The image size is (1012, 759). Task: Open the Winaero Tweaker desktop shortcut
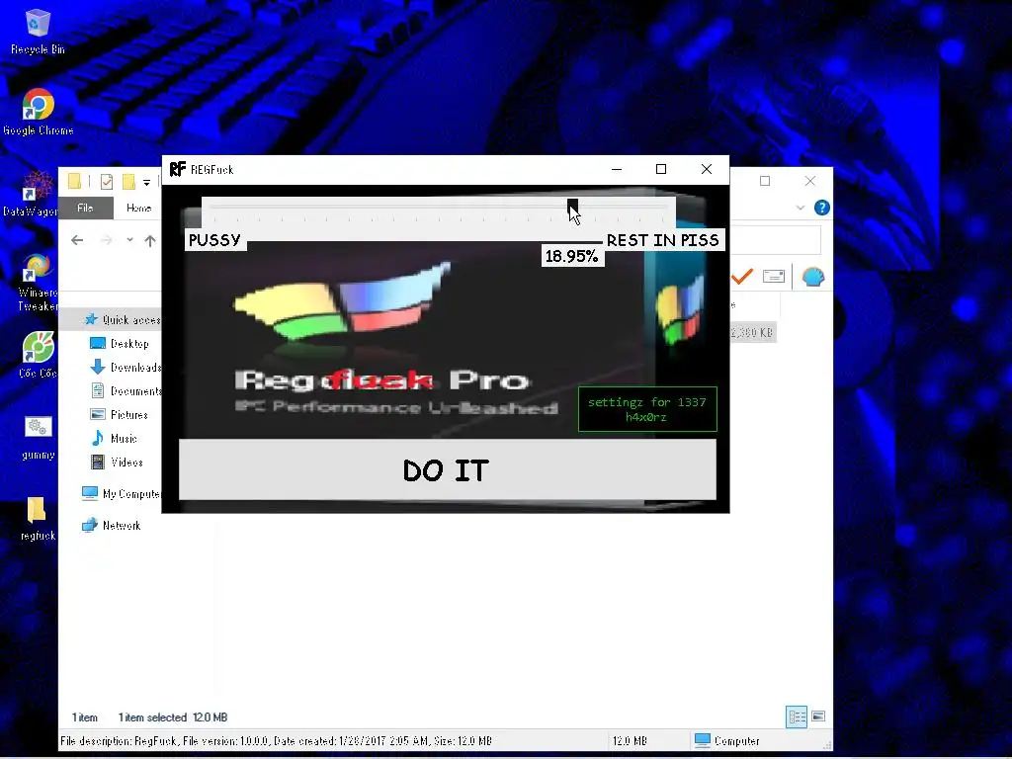coord(38,282)
